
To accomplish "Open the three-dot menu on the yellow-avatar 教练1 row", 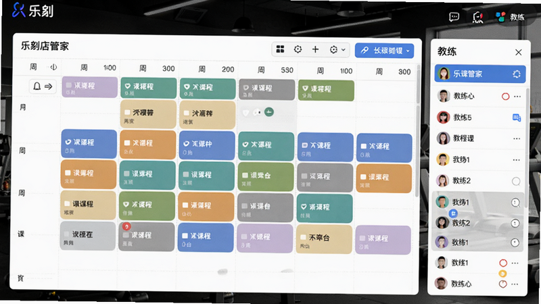I will pos(516,160).
